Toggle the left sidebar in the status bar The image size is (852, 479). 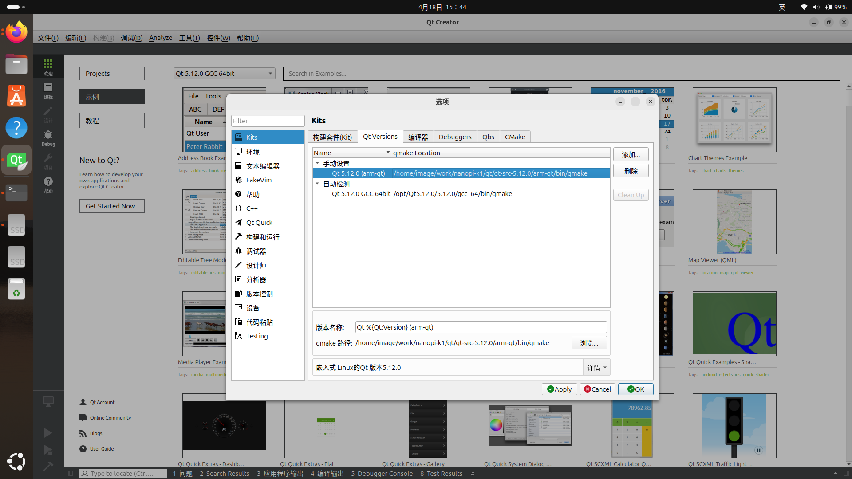pos(70,474)
